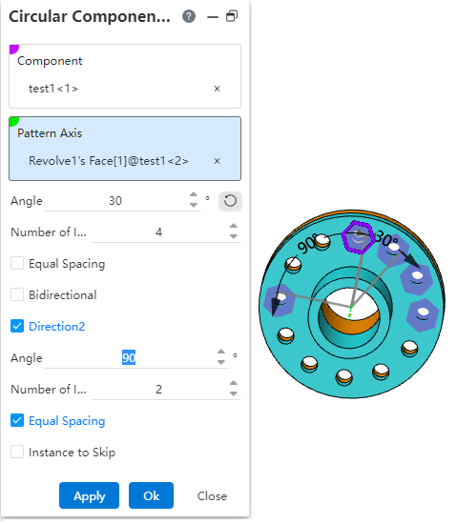The width and height of the screenshot is (458, 524).
Task: Increase first Angle with up arrow
Action: tap(193, 195)
